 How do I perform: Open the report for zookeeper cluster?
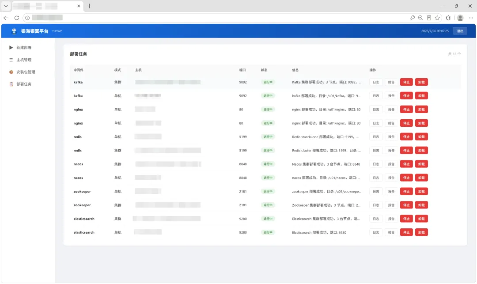coord(391,205)
